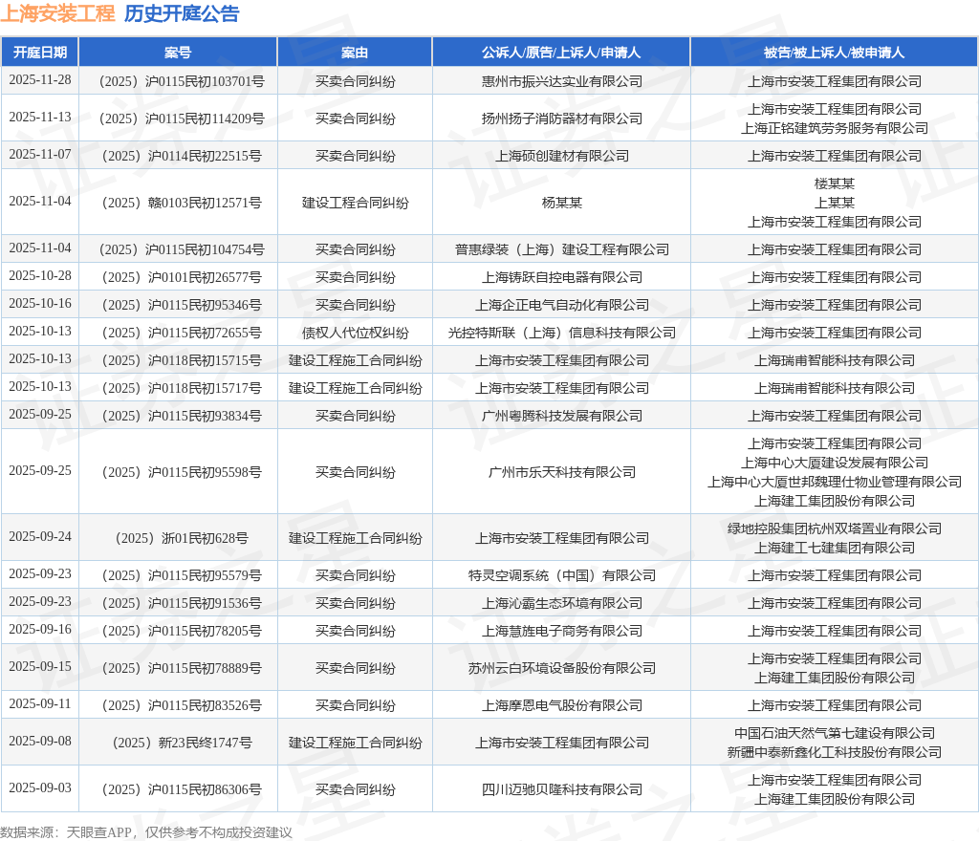Select date cell 2025-11-07
Image resolution: width=979 pixels, height=841 pixels.
tap(40, 154)
